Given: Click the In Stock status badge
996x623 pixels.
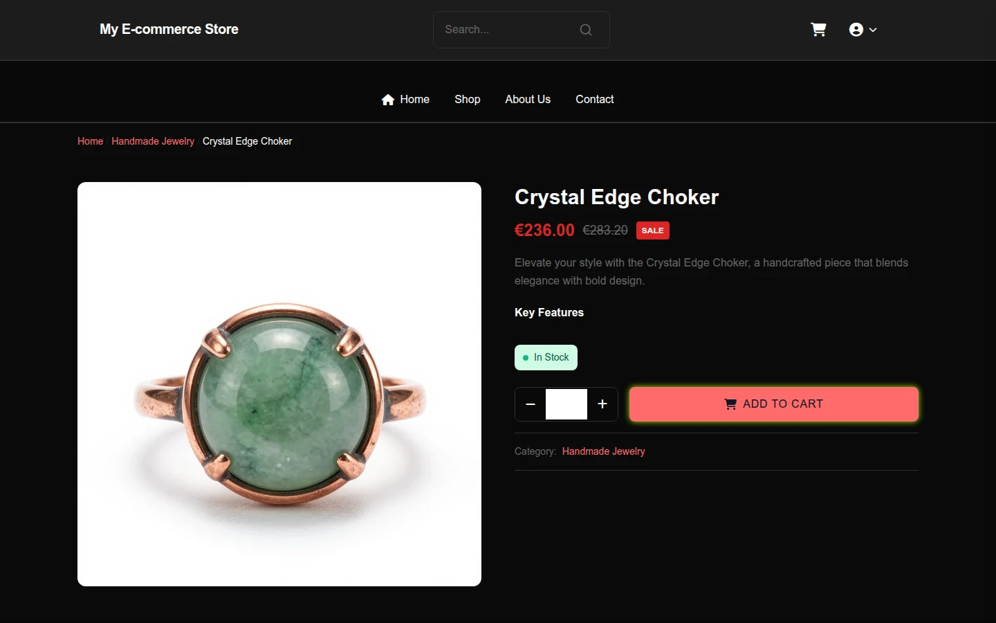Looking at the screenshot, I should 546,358.
